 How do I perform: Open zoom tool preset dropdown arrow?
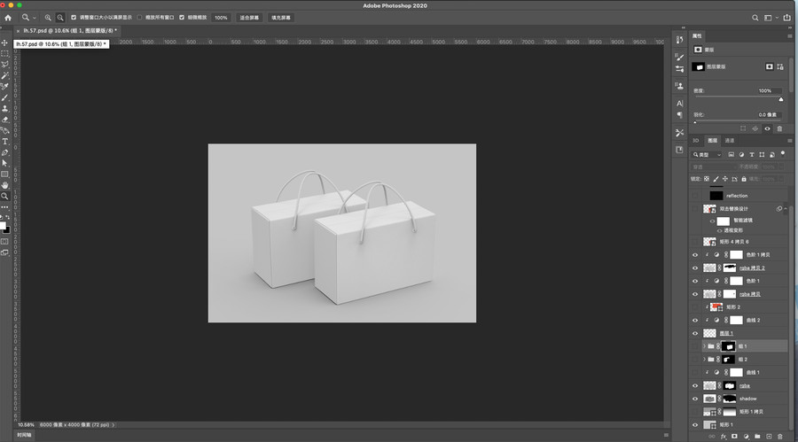(34, 18)
